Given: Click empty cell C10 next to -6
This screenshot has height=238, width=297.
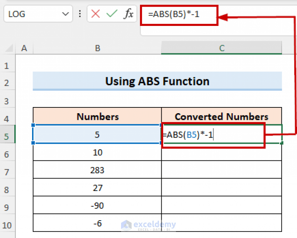Looking at the screenshot, I should [222, 223].
